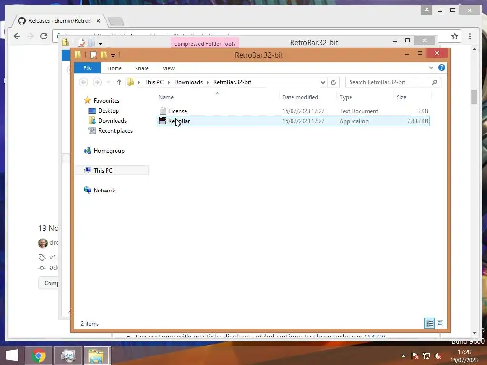The height and width of the screenshot is (365, 487).
Task: Customize Quick Access Toolbar dropdown arrow
Action: 113,56
